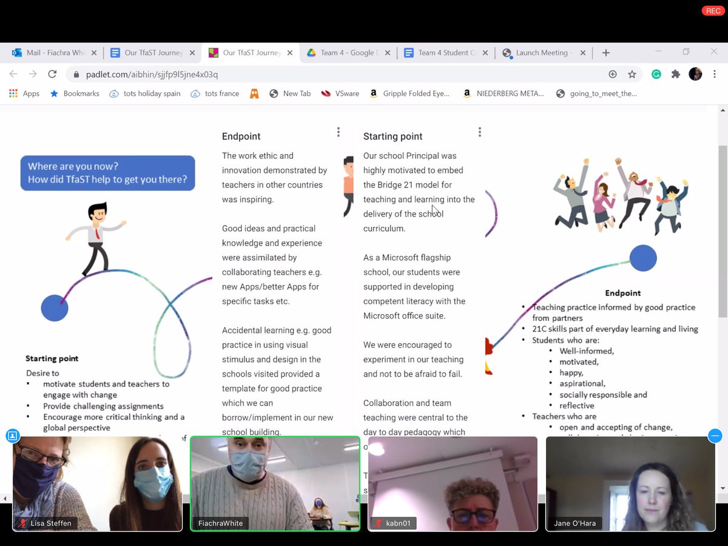Click the blue participant icon above Lisa's video
728x546 pixels.
tap(13, 436)
